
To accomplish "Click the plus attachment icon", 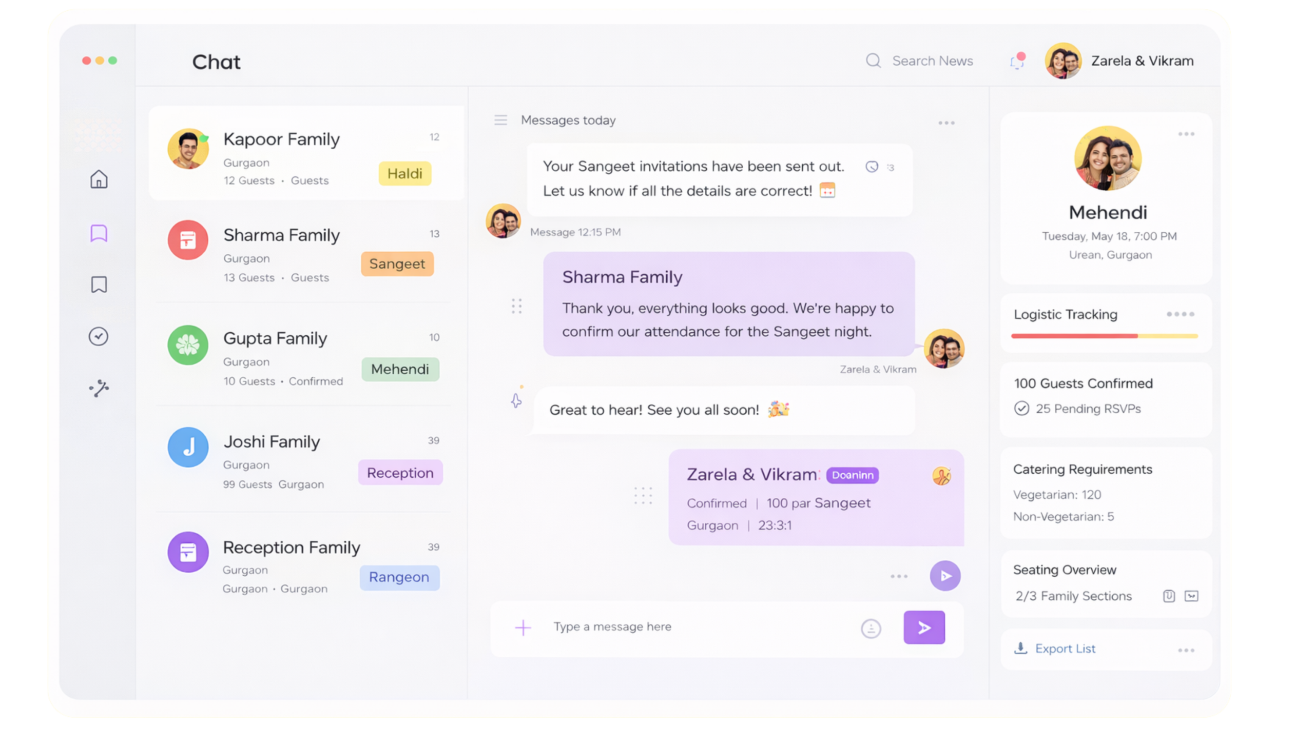I will tap(523, 627).
